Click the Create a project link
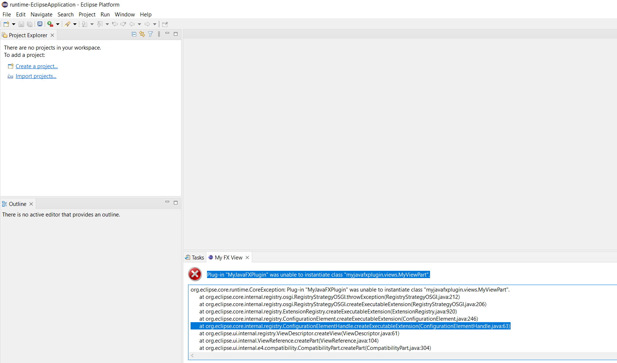This screenshot has height=363, width=617. click(36, 66)
